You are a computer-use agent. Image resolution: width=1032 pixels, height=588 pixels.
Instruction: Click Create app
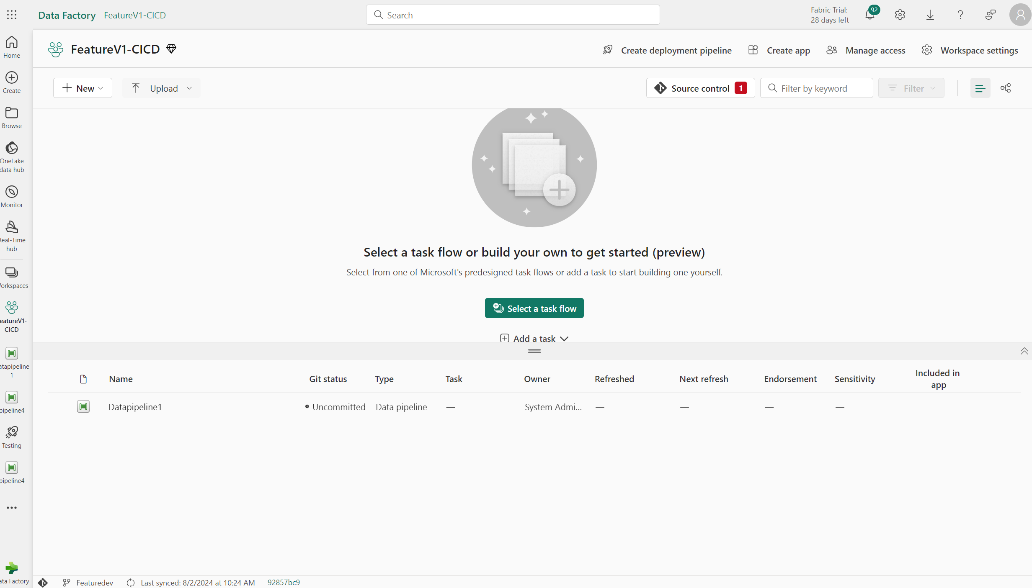779,50
